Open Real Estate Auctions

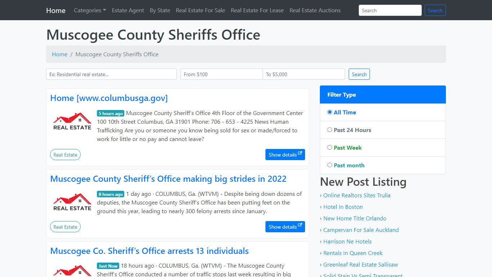315,10
